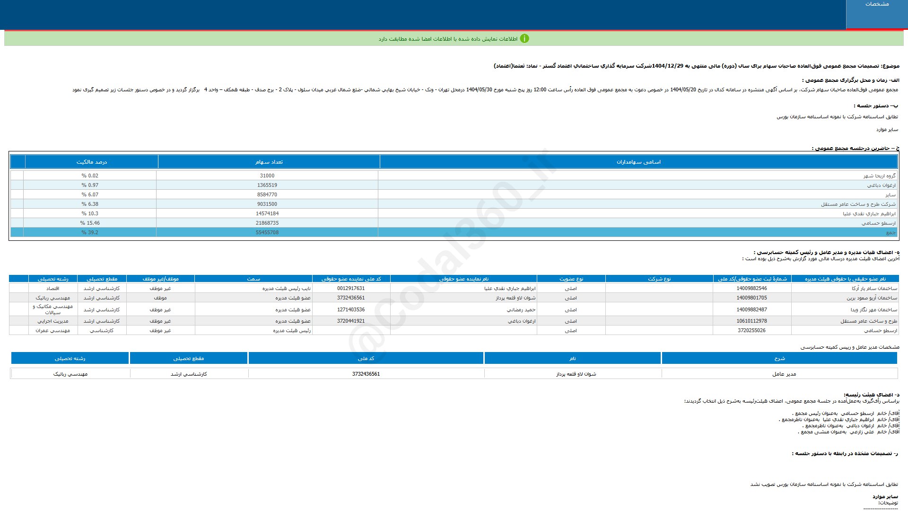Image resolution: width=908 pixels, height=511 pixels.
Task: Select position نایب رئیس هیئت مدیره
Action: pos(287,288)
